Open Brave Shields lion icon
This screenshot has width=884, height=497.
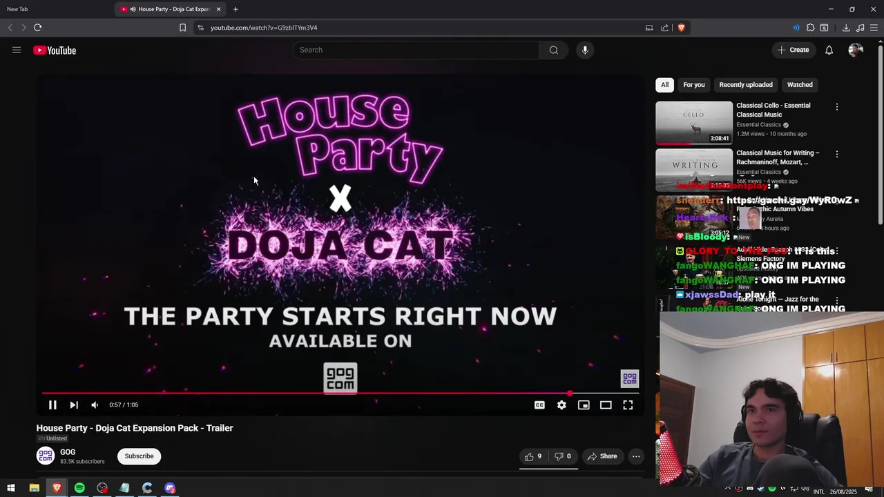pos(681,28)
